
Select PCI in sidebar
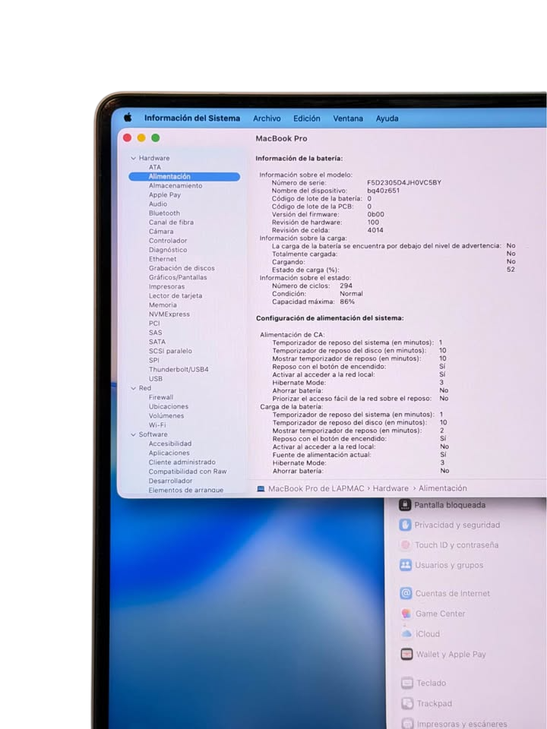pos(154,323)
